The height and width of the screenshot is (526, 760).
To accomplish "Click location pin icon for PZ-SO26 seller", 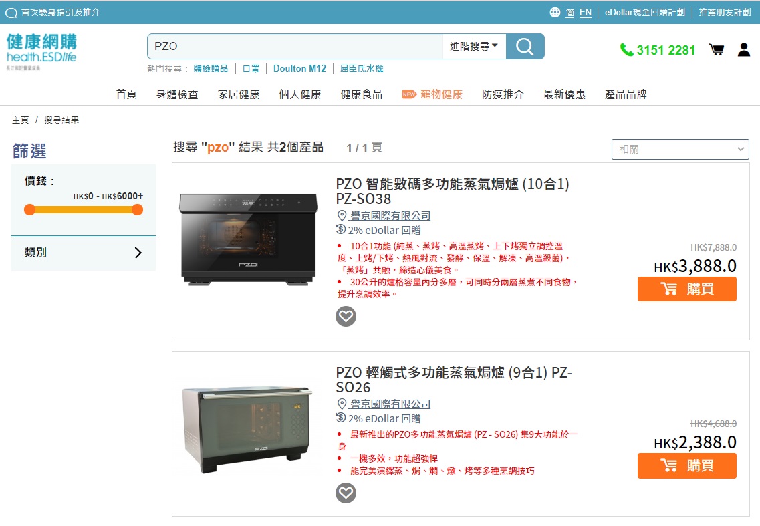I will (342, 404).
